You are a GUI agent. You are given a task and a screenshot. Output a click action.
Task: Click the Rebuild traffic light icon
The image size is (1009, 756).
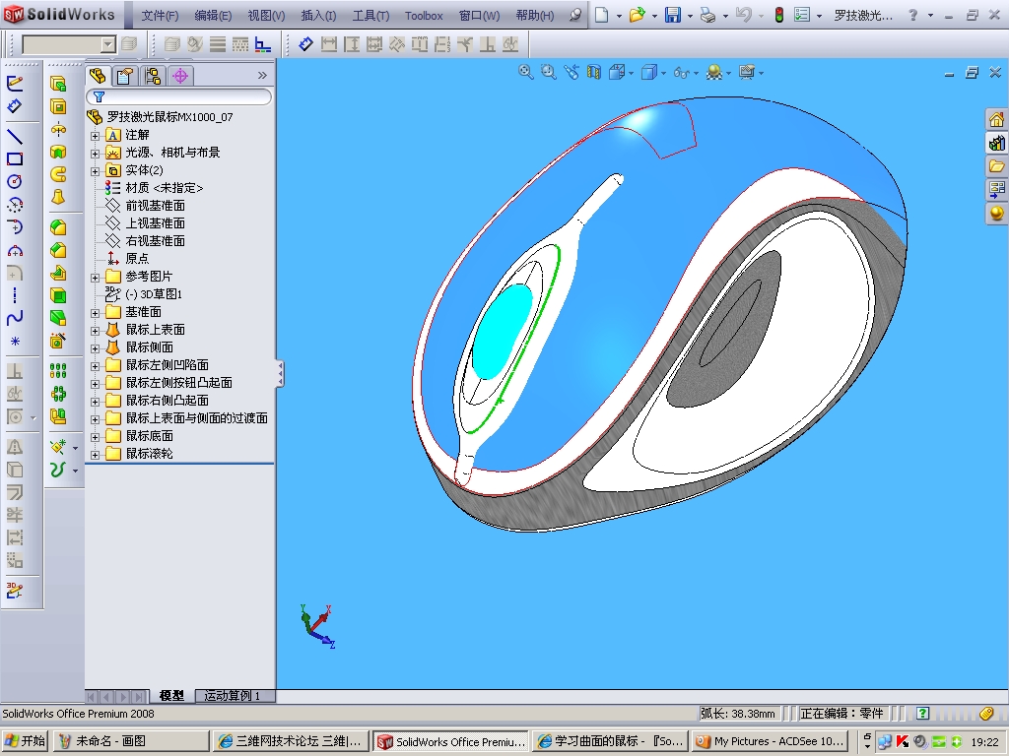click(x=778, y=15)
